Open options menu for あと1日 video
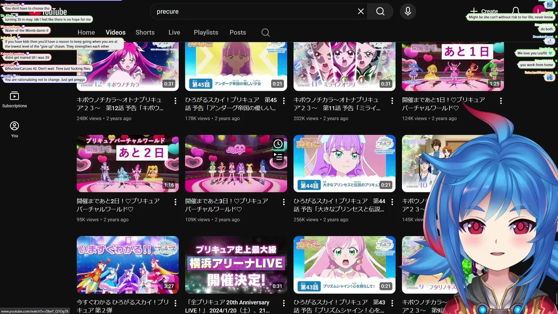558x314 pixels. tap(500, 101)
